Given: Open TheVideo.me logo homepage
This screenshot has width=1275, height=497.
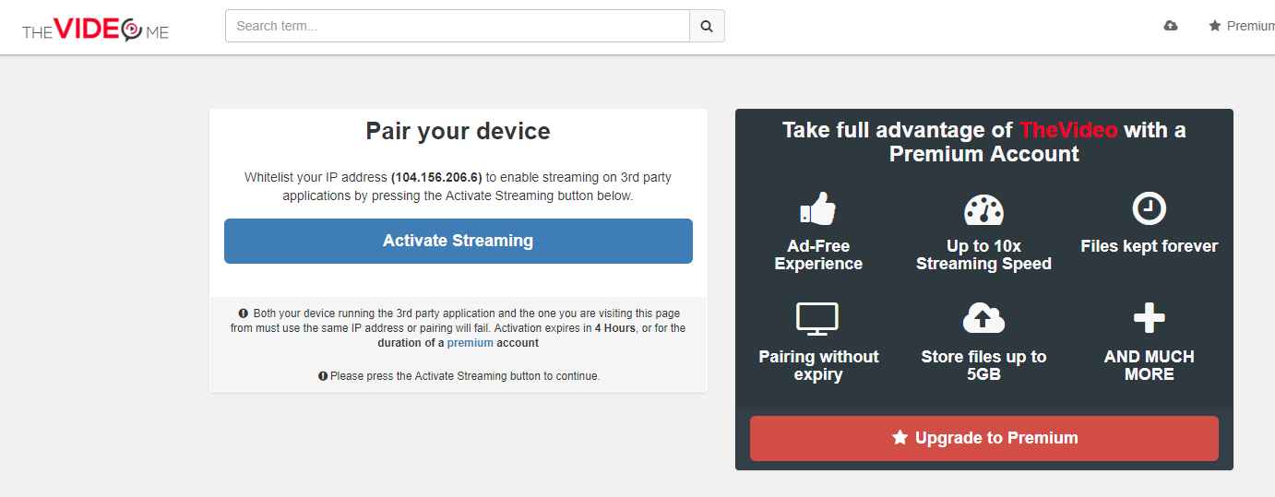Looking at the screenshot, I should click(96, 30).
